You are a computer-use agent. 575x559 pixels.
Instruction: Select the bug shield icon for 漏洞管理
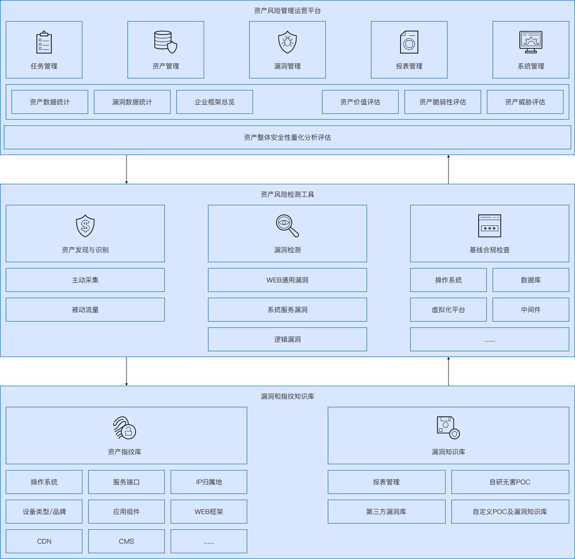tap(287, 42)
